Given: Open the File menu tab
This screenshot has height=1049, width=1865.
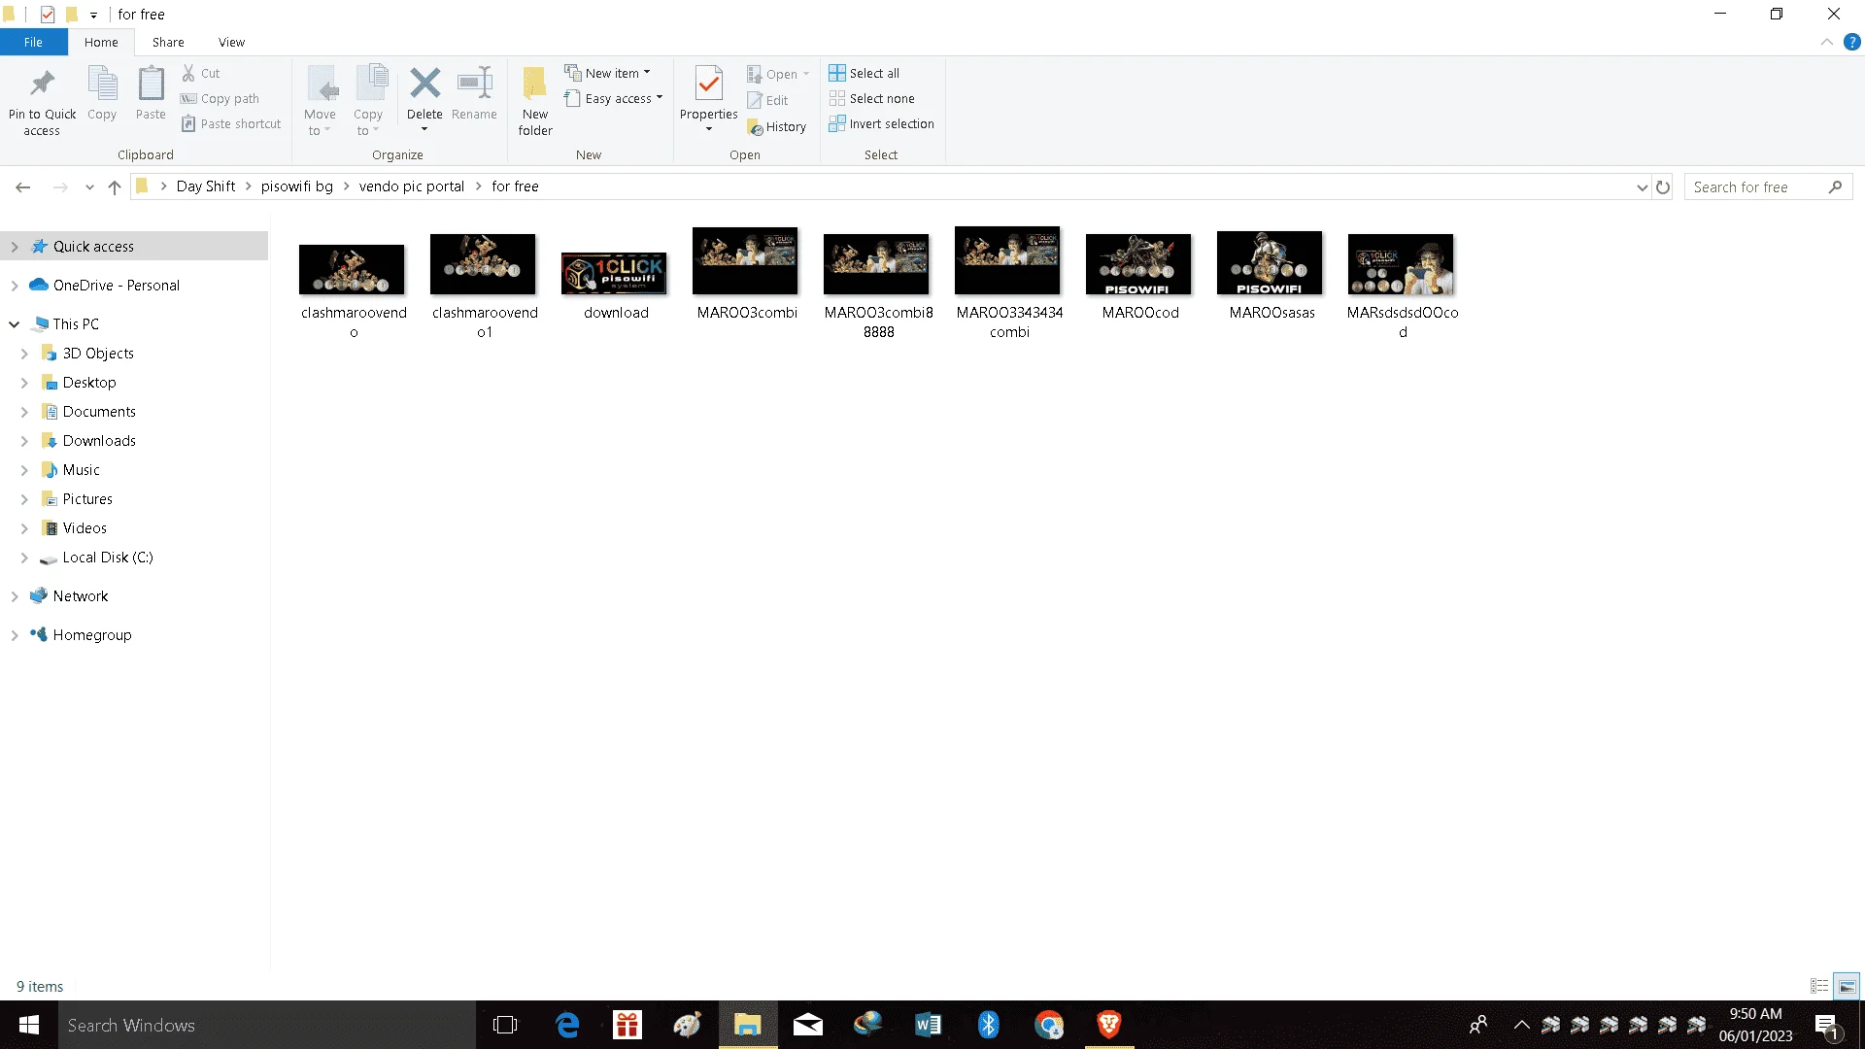Looking at the screenshot, I should 33,42.
